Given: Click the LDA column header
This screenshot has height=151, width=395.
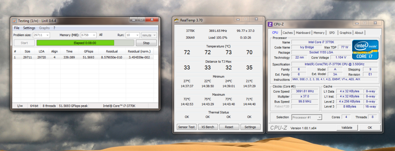Looking at the screenshot, I should 41,51.
